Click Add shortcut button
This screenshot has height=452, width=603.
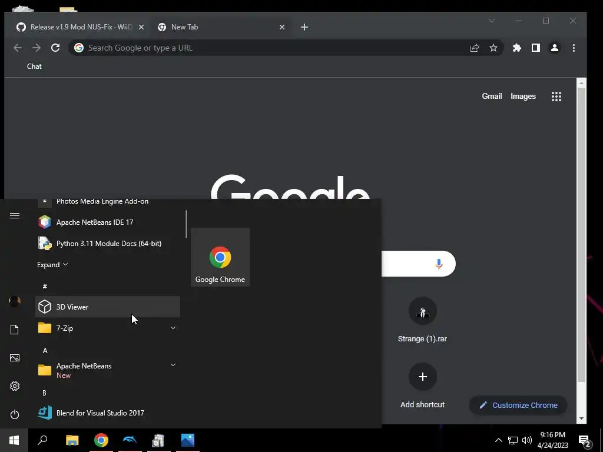click(x=422, y=385)
